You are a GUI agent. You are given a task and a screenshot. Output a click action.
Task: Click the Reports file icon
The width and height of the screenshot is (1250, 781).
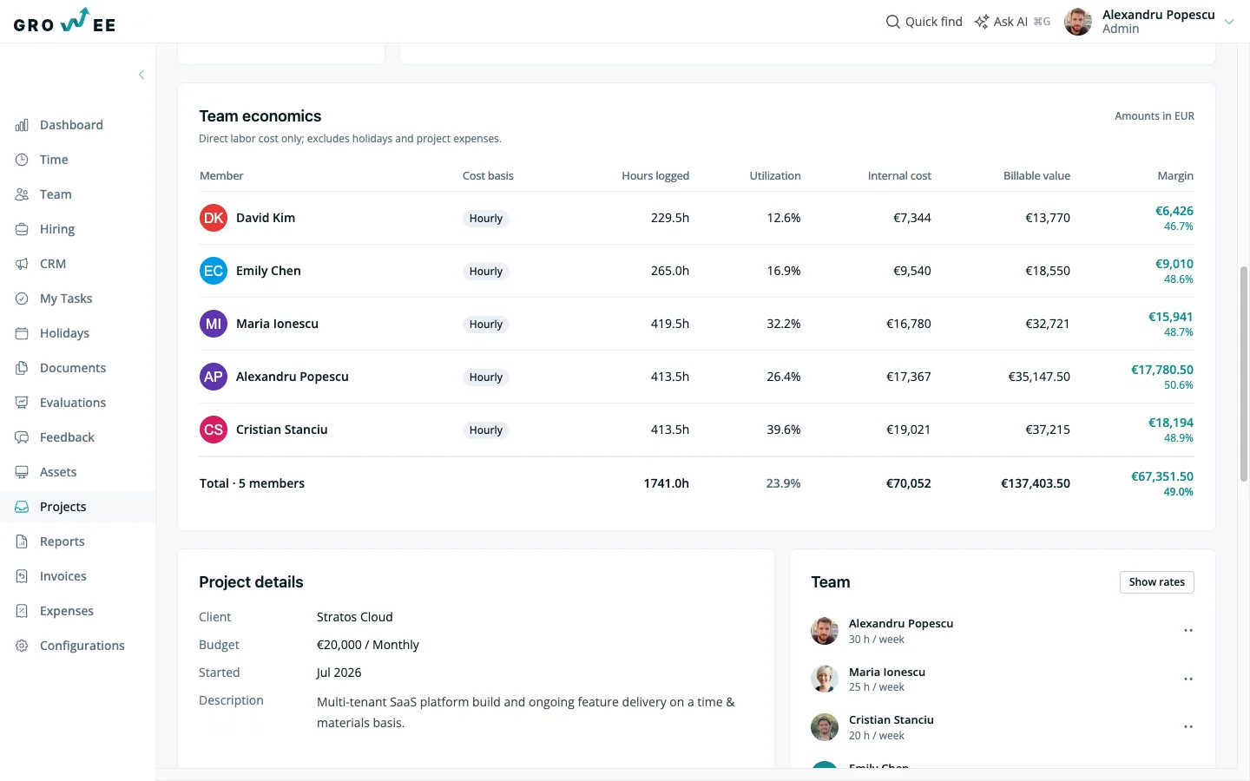tap(22, 541)
